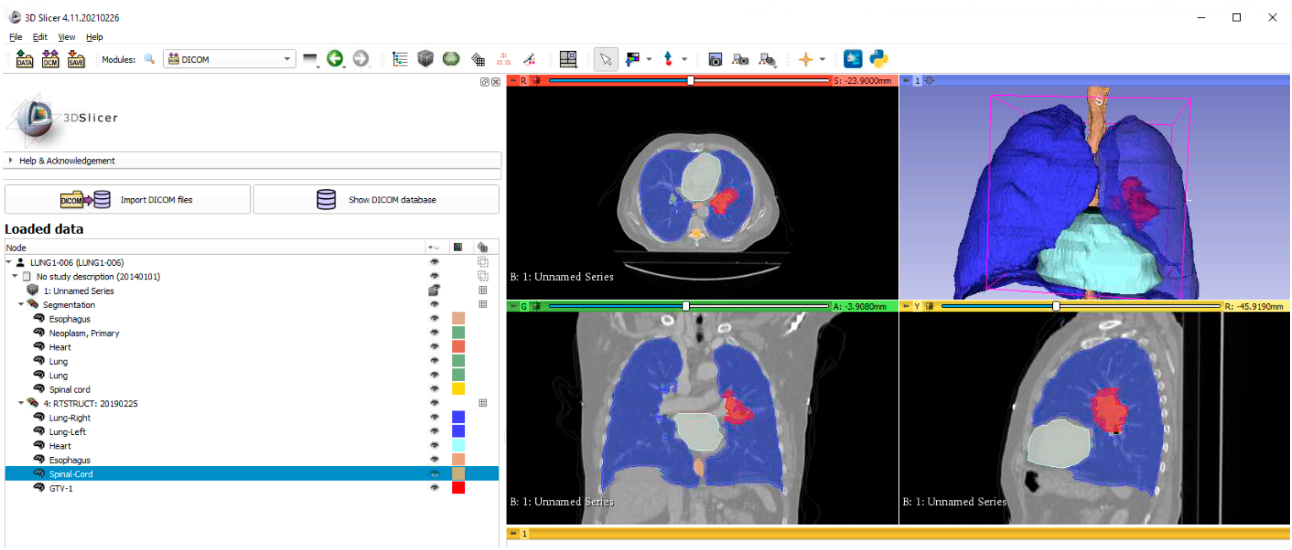
Task: Click the Save data toolbar icon
Action: 76,59
